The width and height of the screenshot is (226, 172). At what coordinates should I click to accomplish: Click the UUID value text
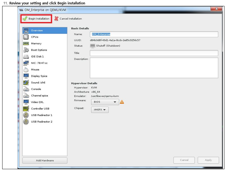pos(115,40)
